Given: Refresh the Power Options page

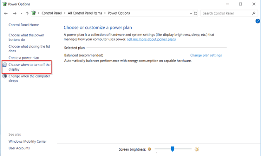Looking at the screenshot, I should pyautogui.click(x=196, y=13).
